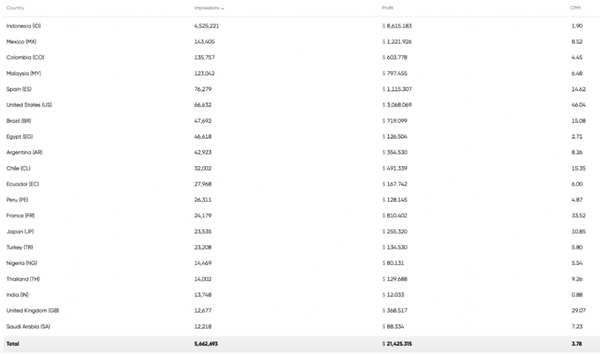The height and width of the screenshot is (356, 600).
Task: Select Brazil (BR) country name
Action: (20, 121)
